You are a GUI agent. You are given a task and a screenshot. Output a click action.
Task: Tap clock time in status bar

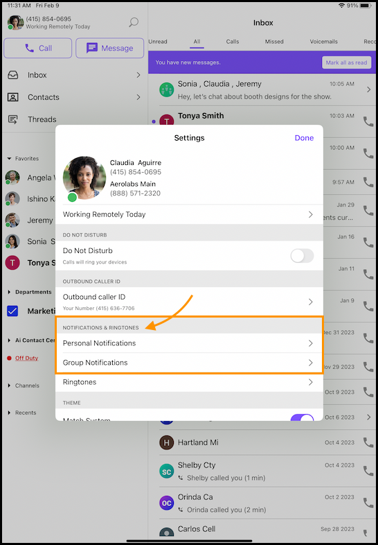[18, 6]
